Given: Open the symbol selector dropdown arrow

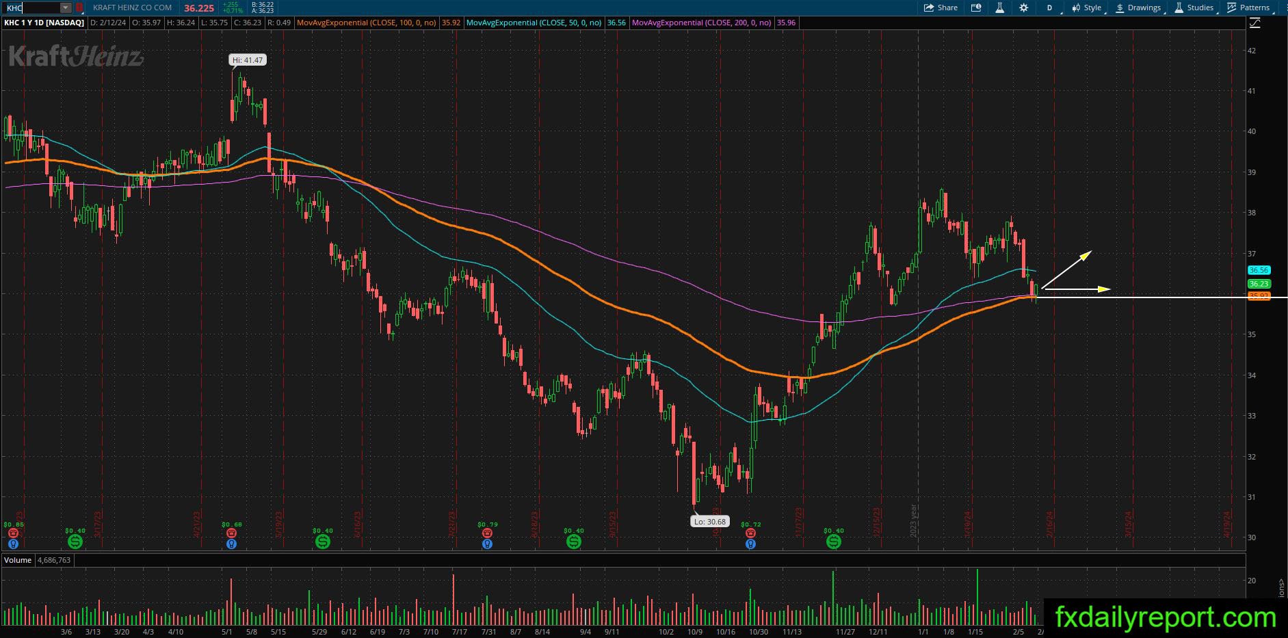Looking at the screenshot, I should [x=66, y=8].
